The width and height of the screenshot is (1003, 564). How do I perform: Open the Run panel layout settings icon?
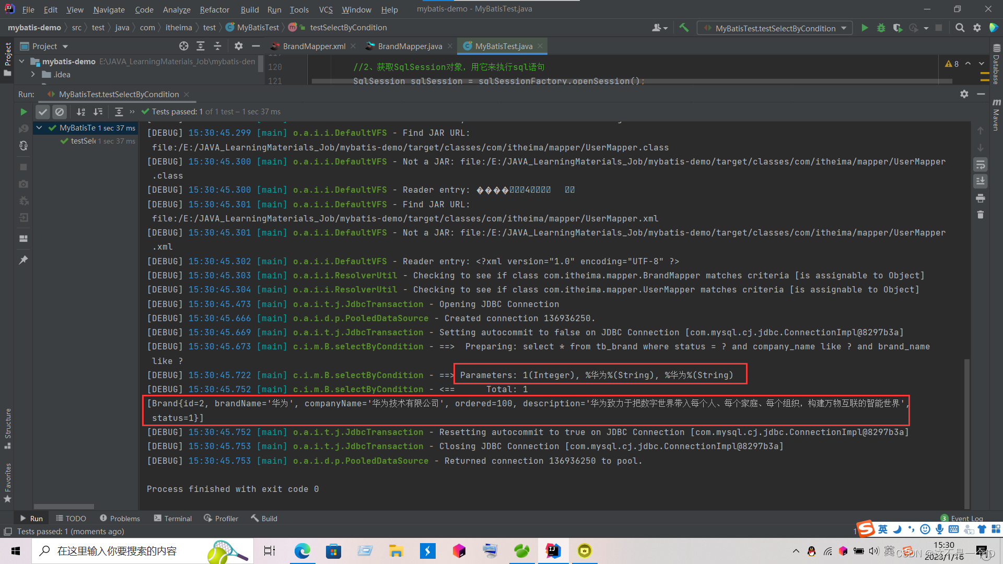click(23, 239)
